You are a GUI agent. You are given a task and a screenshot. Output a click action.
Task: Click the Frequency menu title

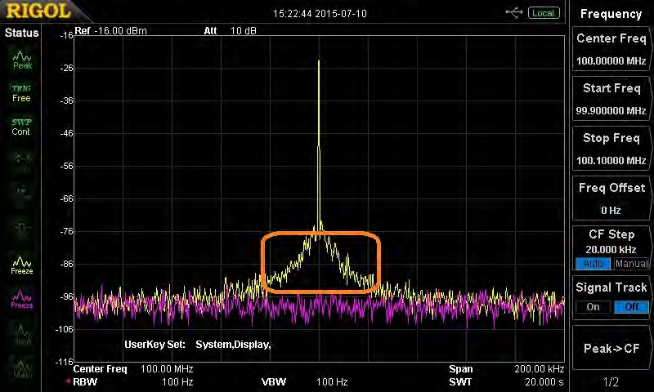tap(611, 14)
